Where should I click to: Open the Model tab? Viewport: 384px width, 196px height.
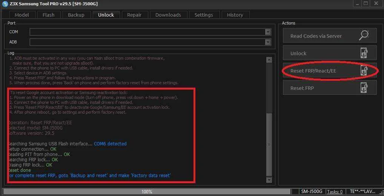coord(22,15)
